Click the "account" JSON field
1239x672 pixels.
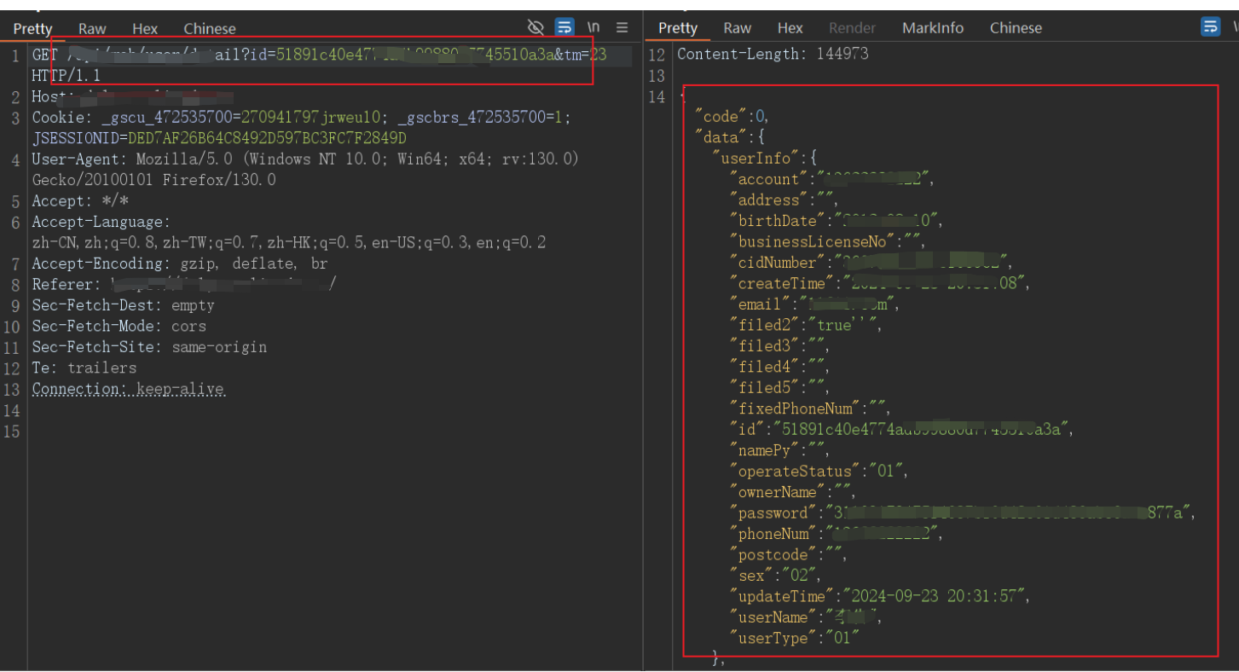point(831,179)
